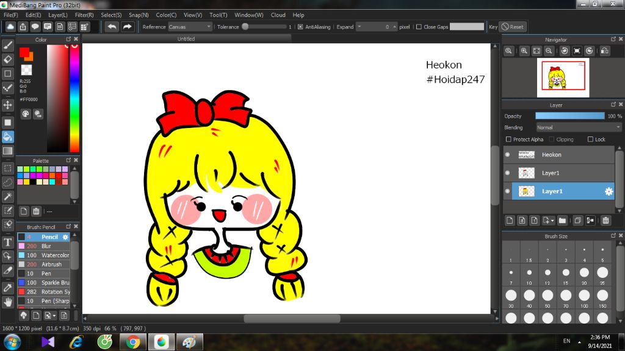Select the Move tool
Screen dimensions: 625x351
click(x=7, y=105)
